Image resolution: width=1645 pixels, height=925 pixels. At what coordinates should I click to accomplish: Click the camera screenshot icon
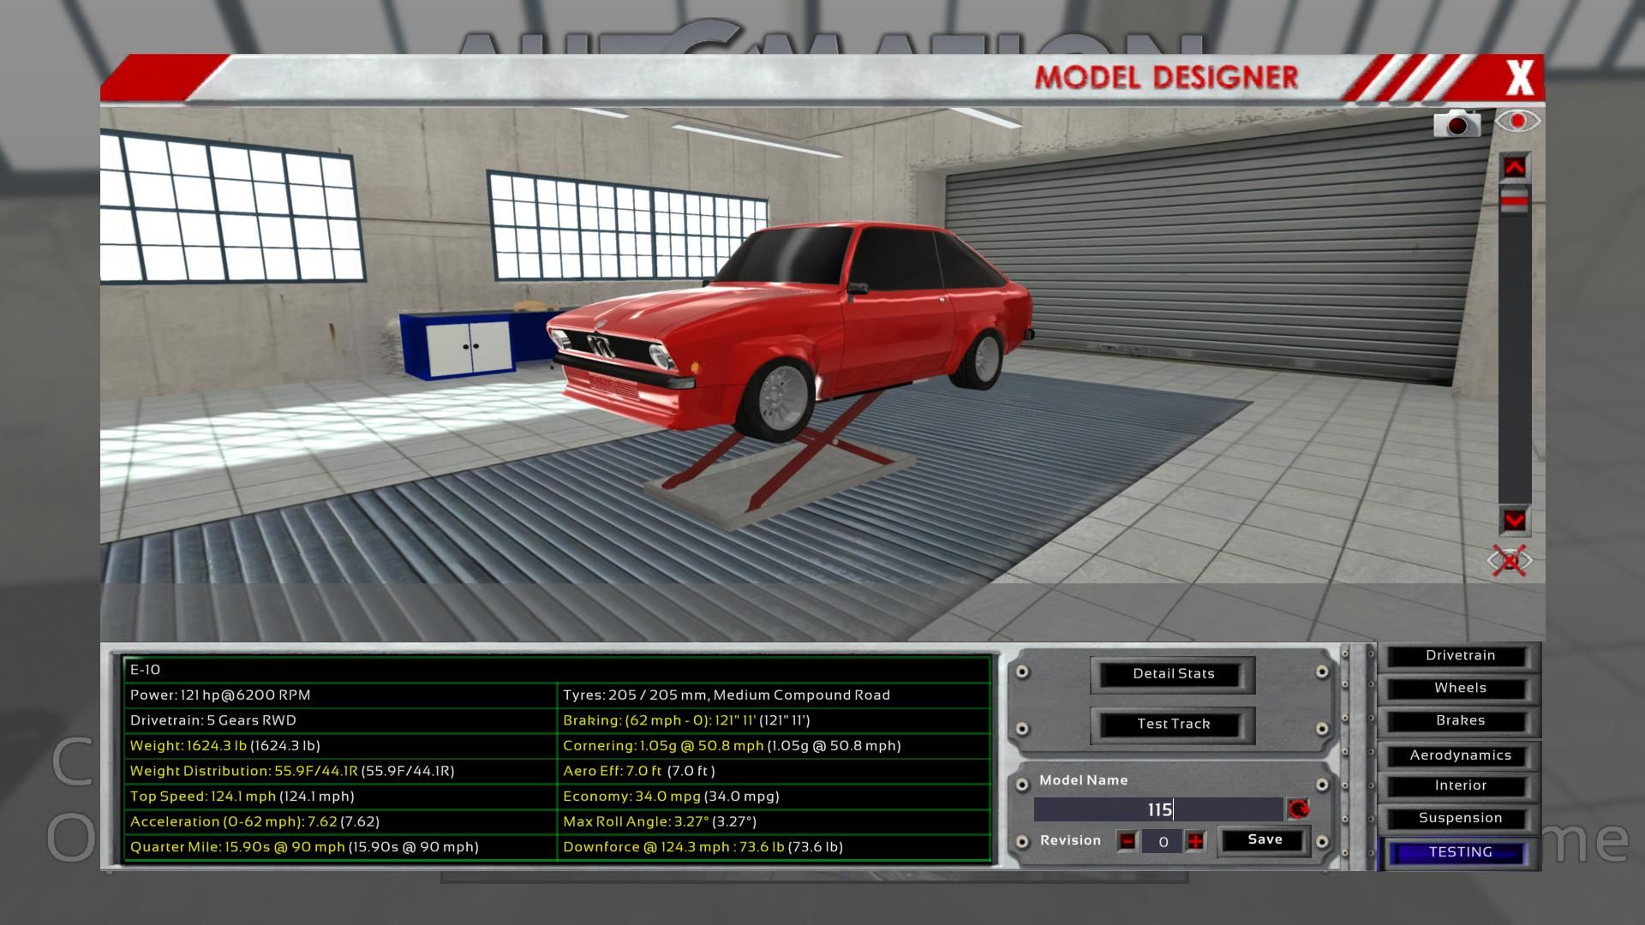tap(1457, 123)
